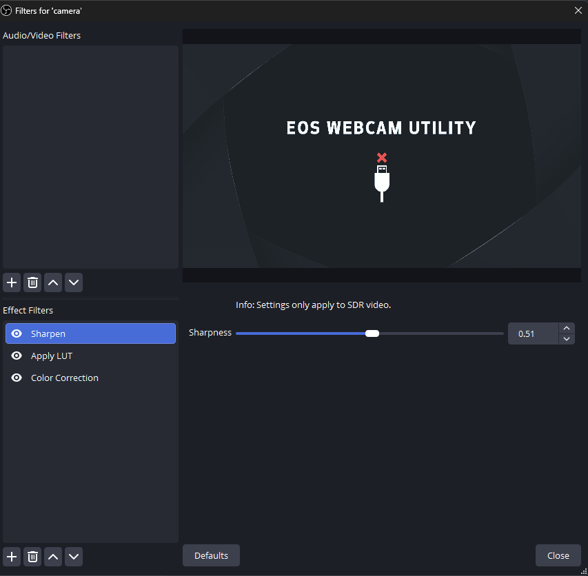
Task: Click the Close button at bottom
Action: [558, 555]
